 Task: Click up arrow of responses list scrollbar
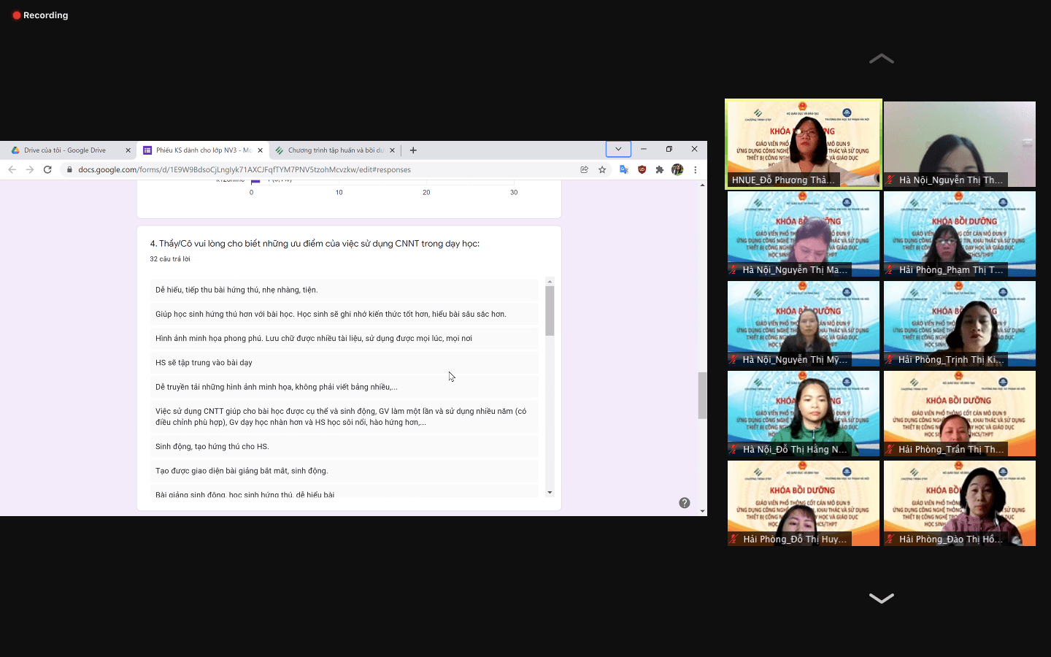pyautogui.click(x=550, y=281)
